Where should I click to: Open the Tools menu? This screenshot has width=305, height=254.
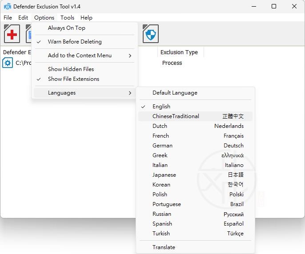click(x=67, y=18)
